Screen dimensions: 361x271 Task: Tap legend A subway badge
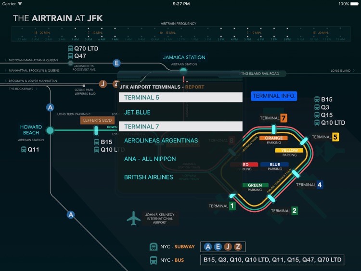[x=208, y=247]
